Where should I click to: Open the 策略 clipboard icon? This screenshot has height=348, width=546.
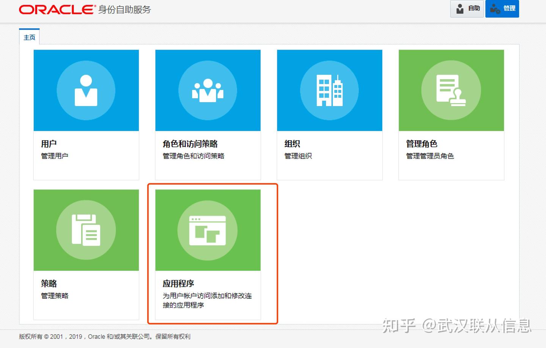click(x=86, y=230)
